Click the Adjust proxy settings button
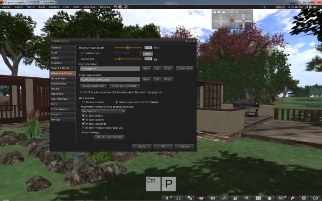The height and width of the screenshot is (201, 322). (x=109, y=137)
